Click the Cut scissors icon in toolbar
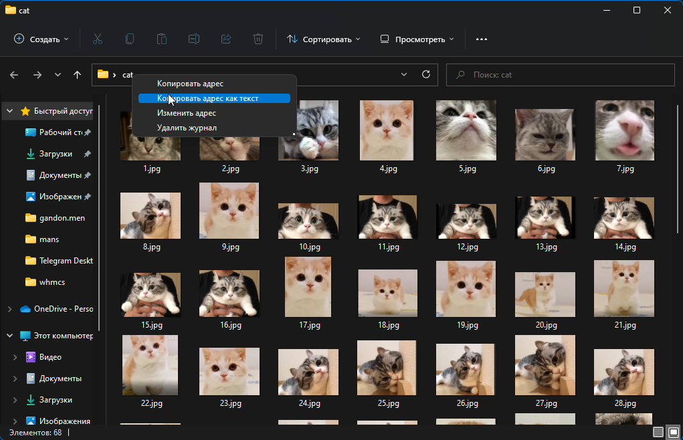The image size is (683, 440). click(98, 39)
